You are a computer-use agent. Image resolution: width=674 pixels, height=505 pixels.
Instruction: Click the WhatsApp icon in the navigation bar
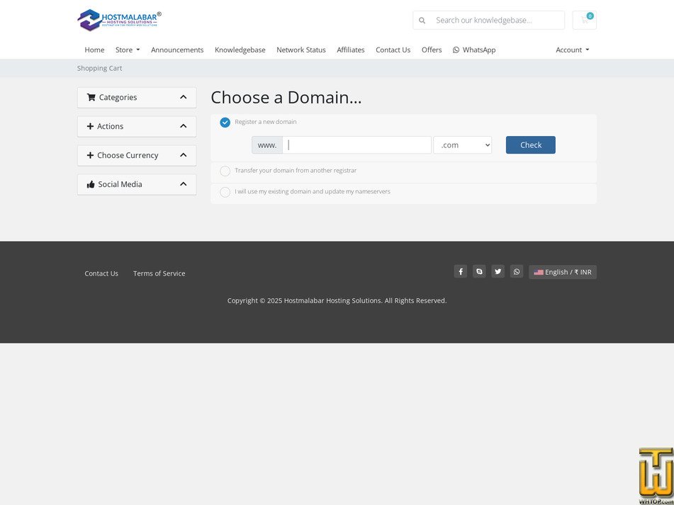(456, 50)
